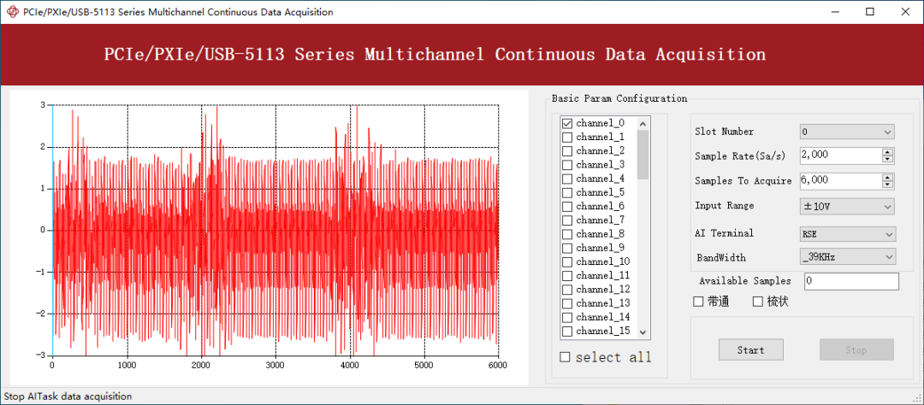
Task: Enable the 梳状 checkbox
Action: (758, 302)
